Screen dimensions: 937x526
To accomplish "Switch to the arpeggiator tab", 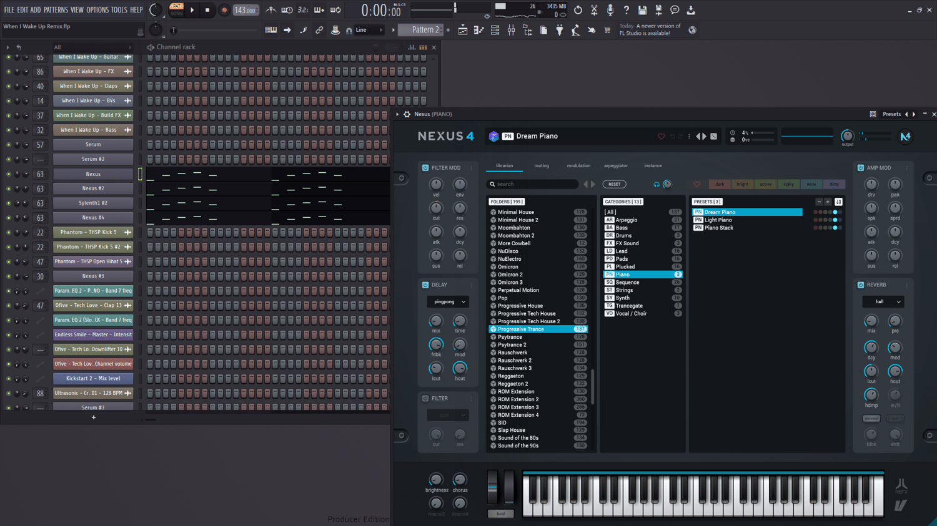I will coord(616,166).
